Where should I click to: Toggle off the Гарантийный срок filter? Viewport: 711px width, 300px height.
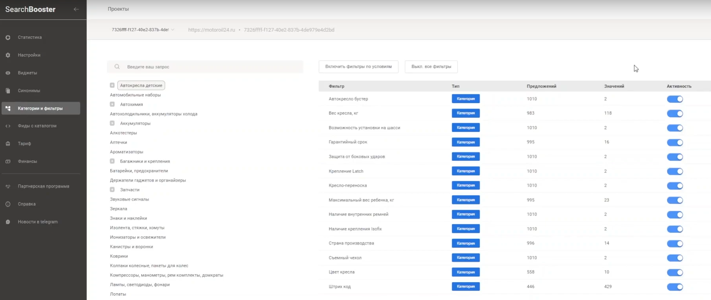coord(675,142)
